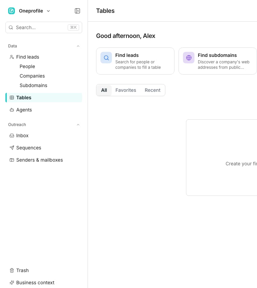Viewport: 257px width, 288px height.
Task: Open Trash in the sidebar
Action: [x=44, y=270]
